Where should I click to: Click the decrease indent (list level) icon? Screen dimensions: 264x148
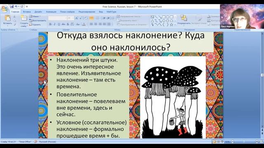104,18
